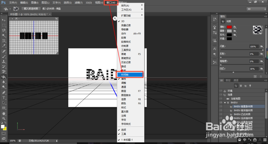Delete item using Properties trash icon
Viewport: 268px width, 144px height.
click(x=261, y=76)
